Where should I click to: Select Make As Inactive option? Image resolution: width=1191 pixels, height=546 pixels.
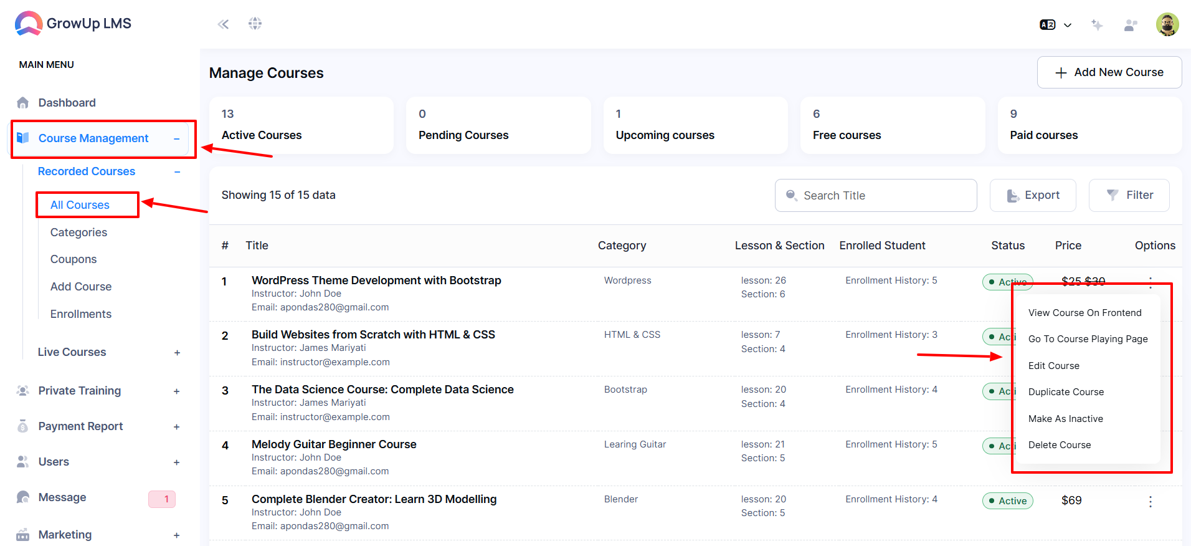pos(1065,419)
